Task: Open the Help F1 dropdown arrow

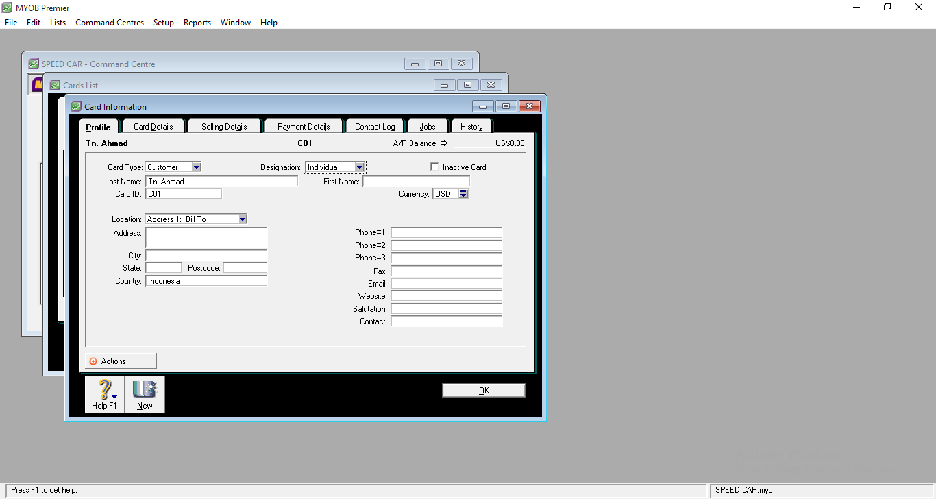Action: (114, 397)
